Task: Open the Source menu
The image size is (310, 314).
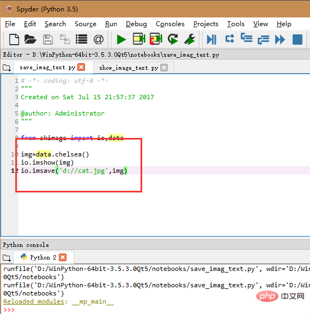Action: tap(86, 24)
